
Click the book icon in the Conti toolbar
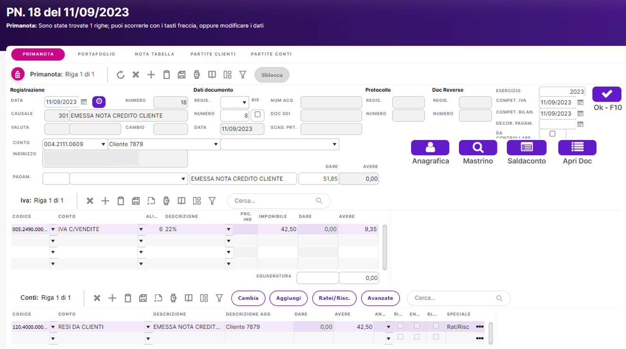[x=188, y=298]
